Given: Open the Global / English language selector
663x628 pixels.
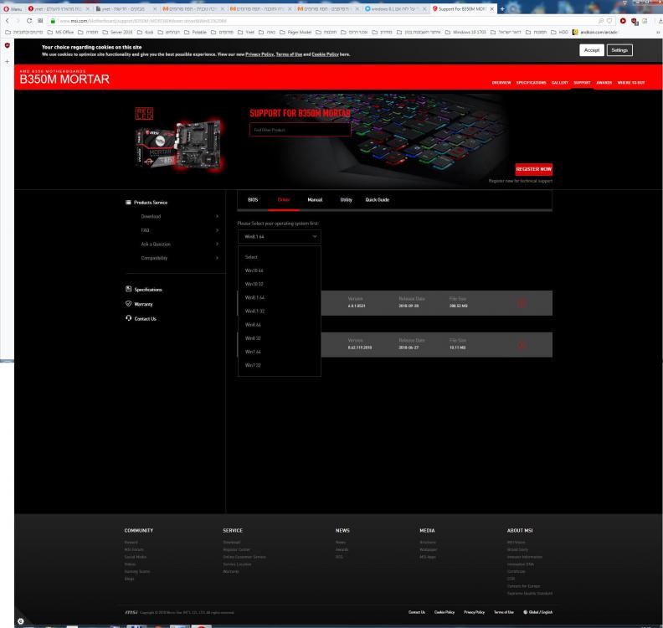Looking at the screenshot, I should click(537, 612).
